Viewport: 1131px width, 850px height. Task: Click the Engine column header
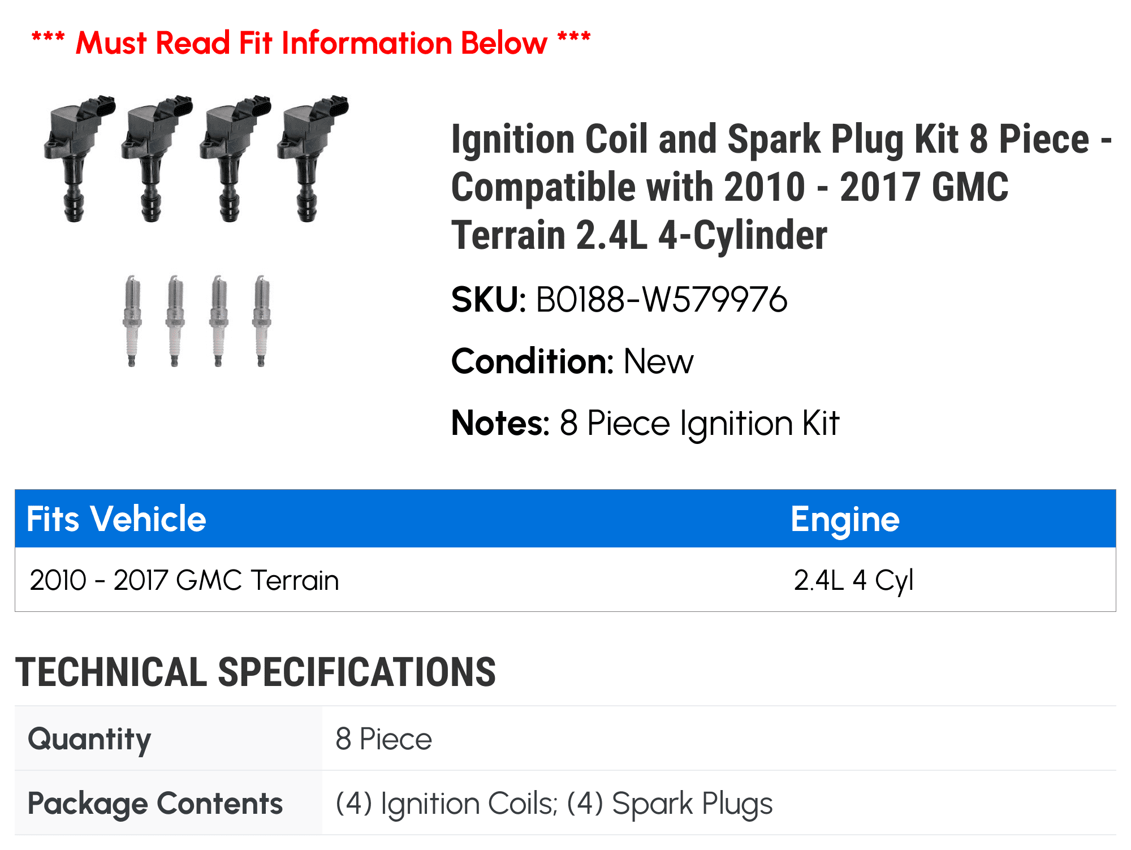[845, 519]
